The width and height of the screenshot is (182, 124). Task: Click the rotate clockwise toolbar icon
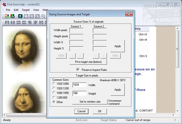[x=35, y=22]
